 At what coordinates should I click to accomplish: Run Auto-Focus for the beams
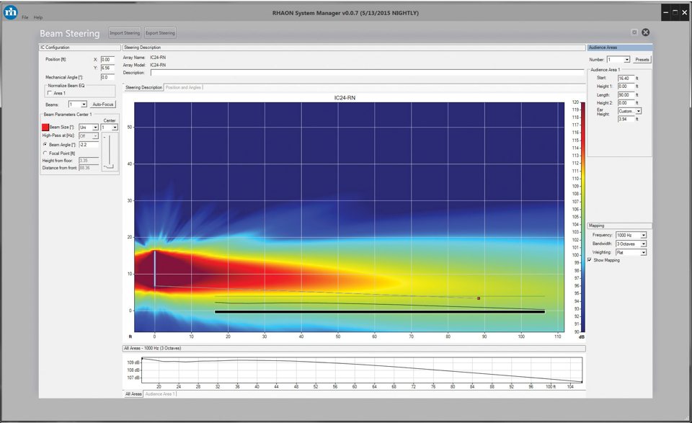(103, 104)
